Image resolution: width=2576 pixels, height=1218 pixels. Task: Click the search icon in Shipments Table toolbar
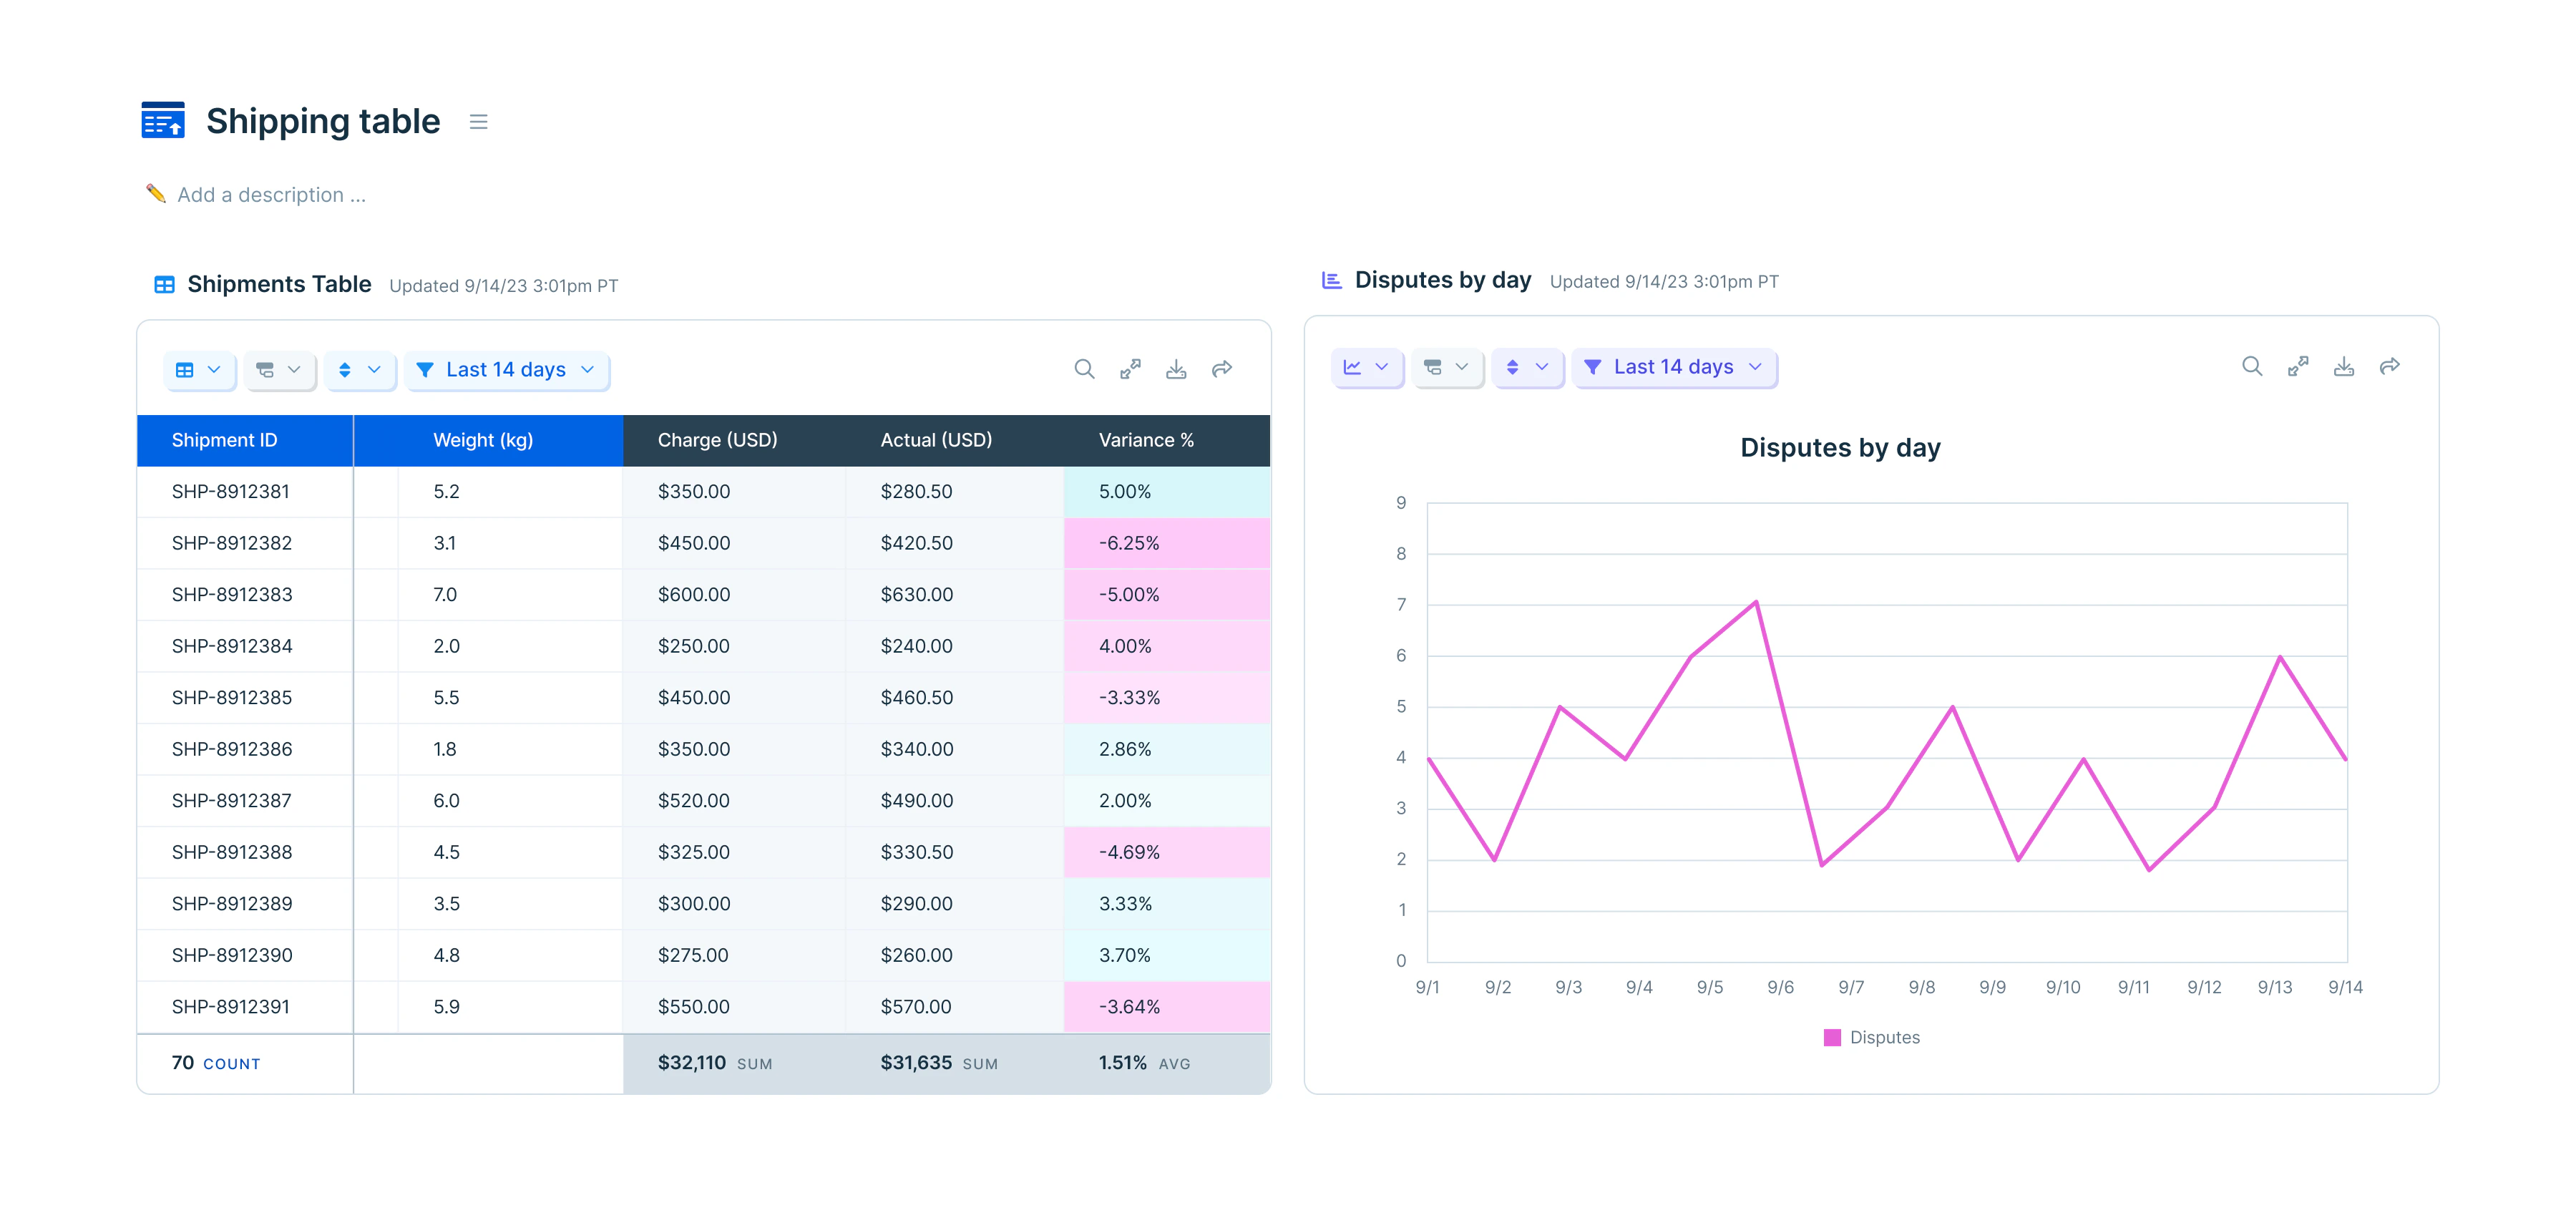click(1084, 369)
